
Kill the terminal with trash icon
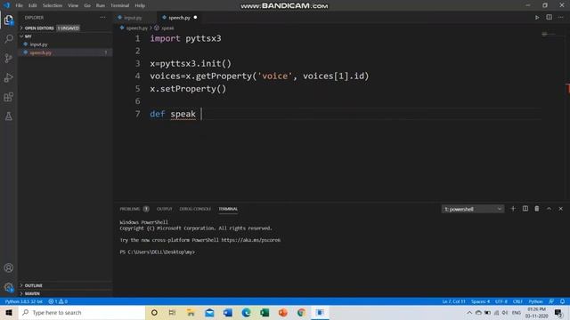pos(537,209)
